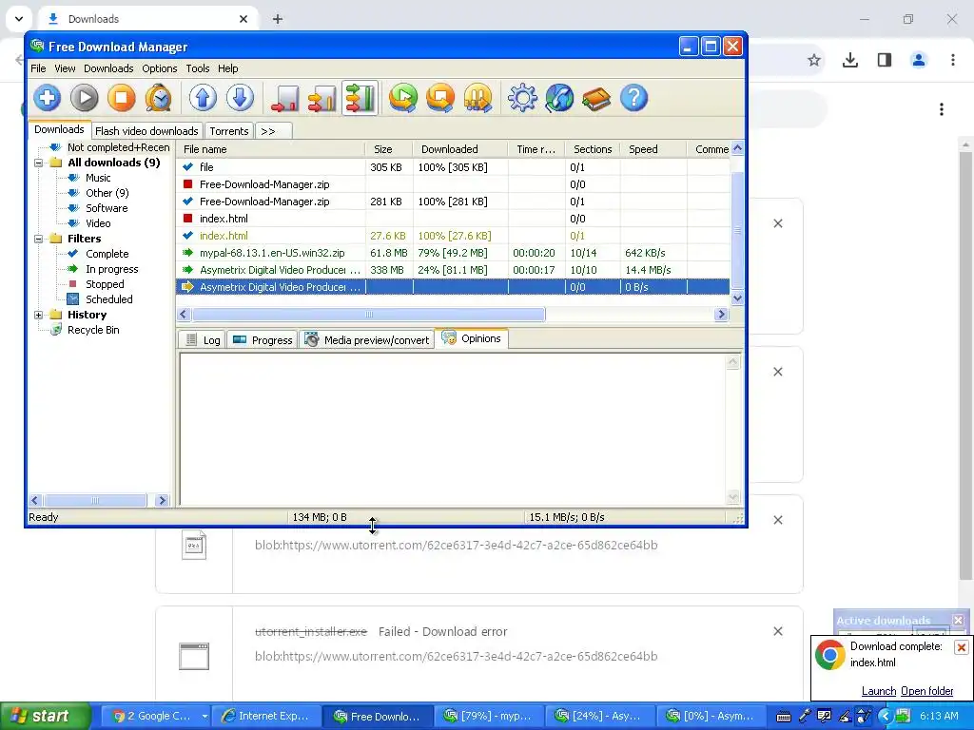This screenshot has width=974, height=730.
Task: Move download up with the blue up arrow
Action: tap(203, 98)
